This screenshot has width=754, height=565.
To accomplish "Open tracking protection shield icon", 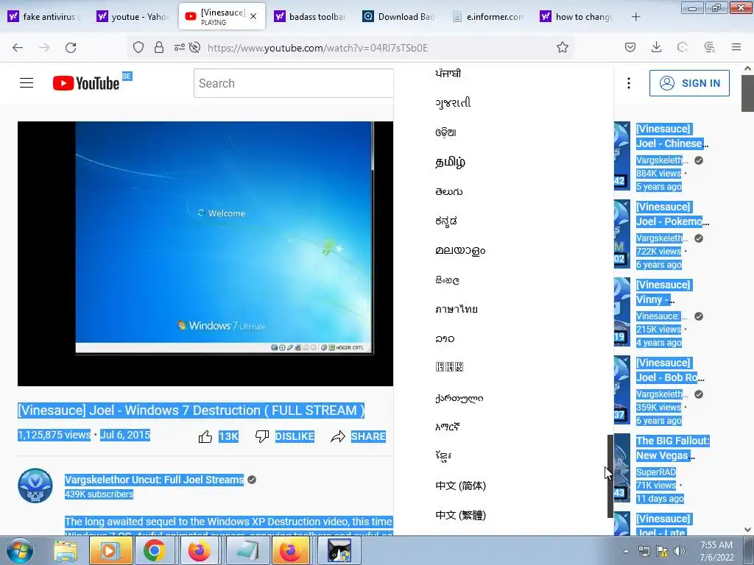I will tap(138, 48).
